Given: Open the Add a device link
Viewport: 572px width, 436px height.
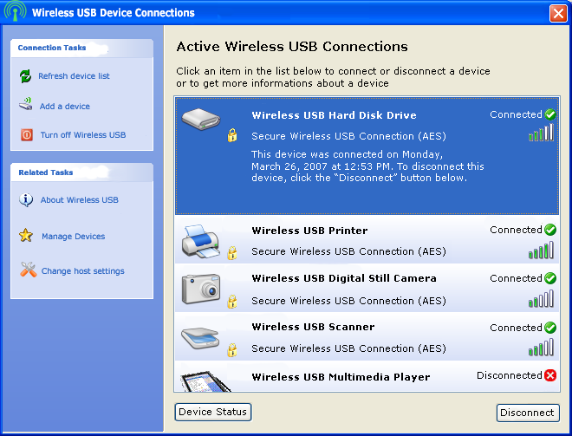Looking at the screenshot, I should (x=65, y=106).
